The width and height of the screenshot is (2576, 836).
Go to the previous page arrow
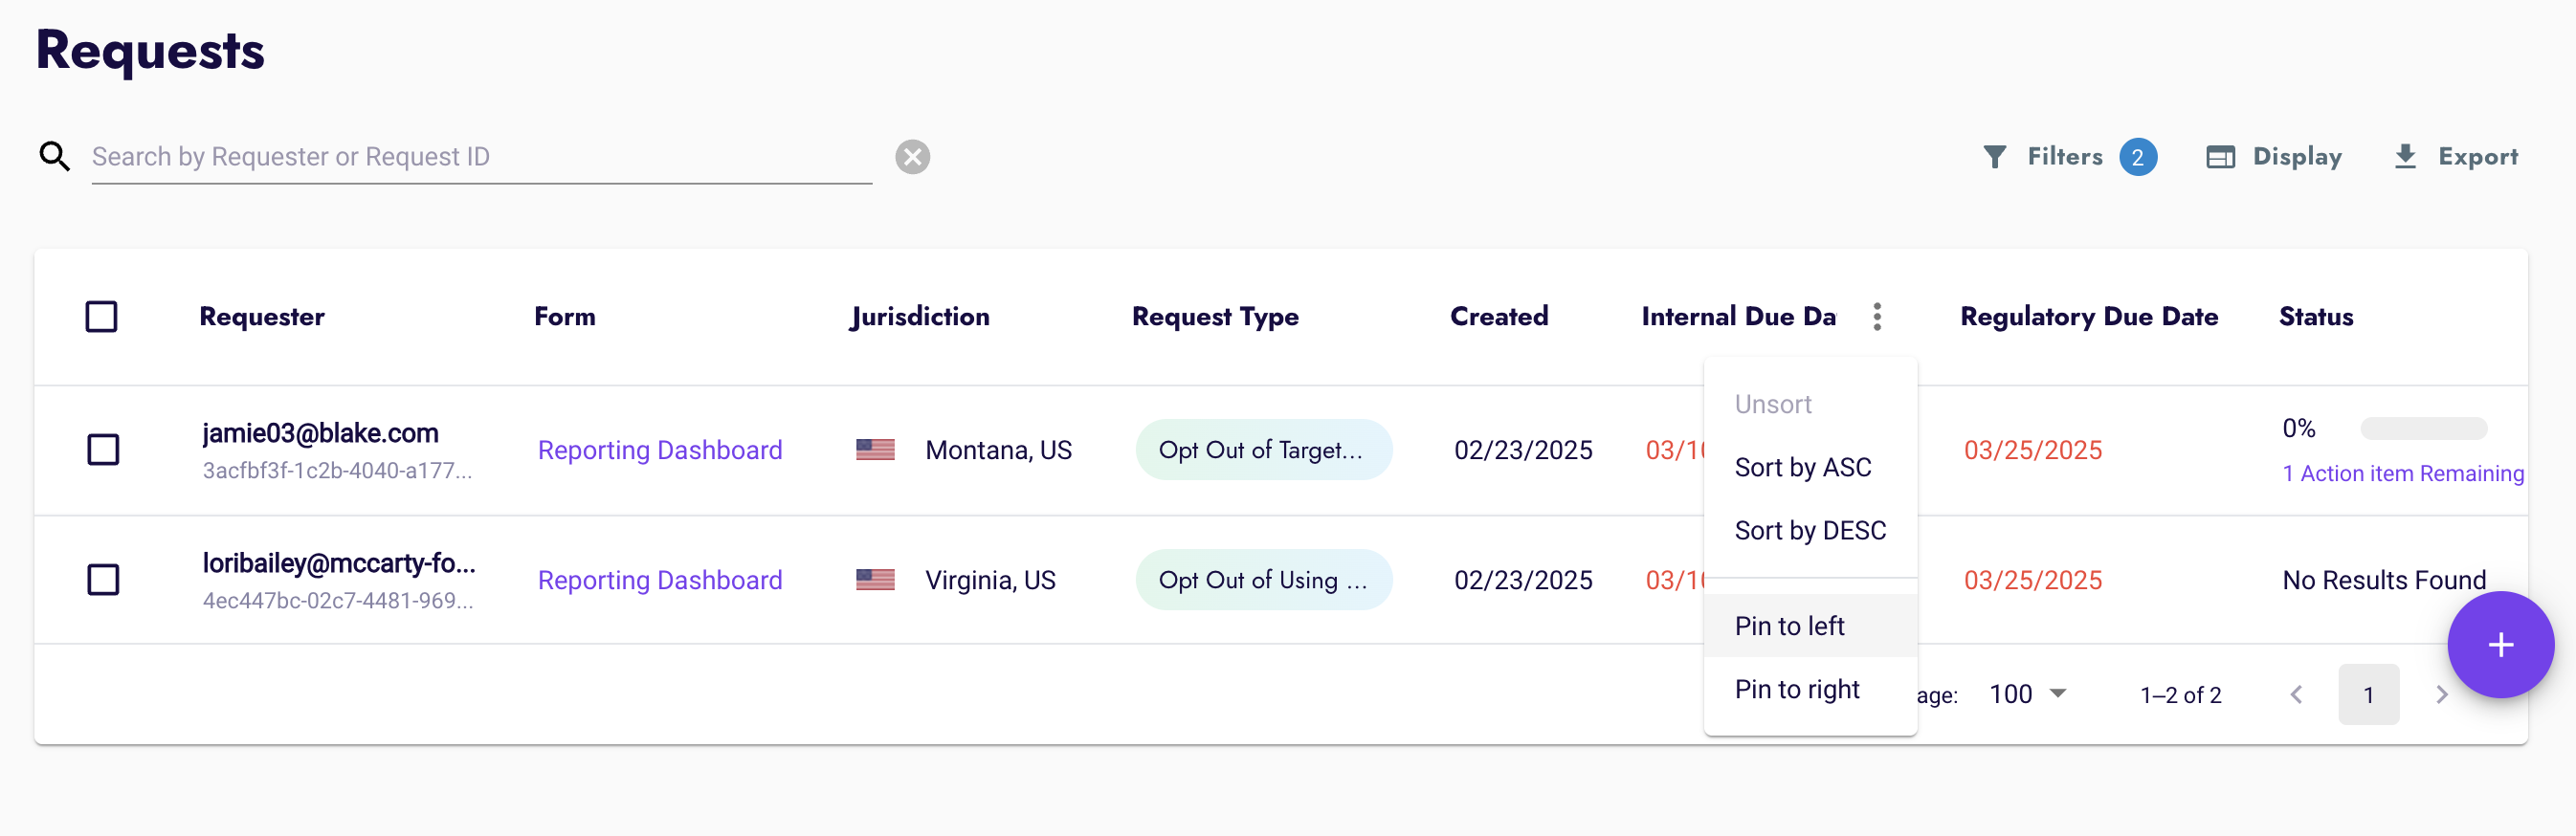tap(2296, 695)
